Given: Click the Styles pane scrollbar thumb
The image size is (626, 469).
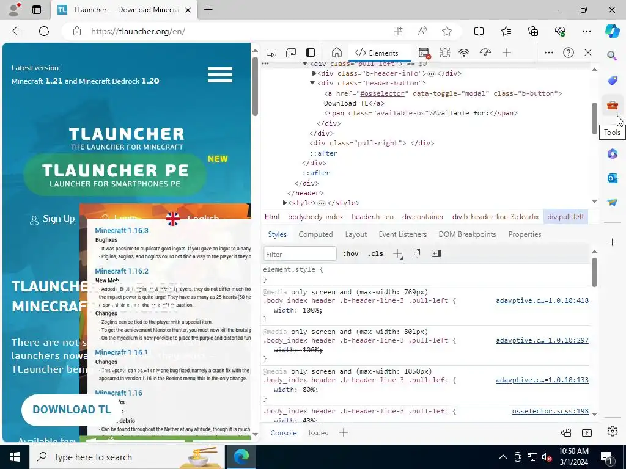Looking at the screenshot, I should (594, 272).
